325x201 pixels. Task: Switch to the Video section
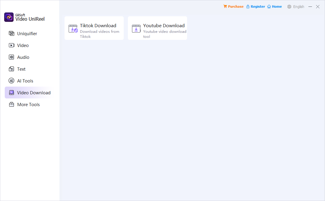pos(23,45)
